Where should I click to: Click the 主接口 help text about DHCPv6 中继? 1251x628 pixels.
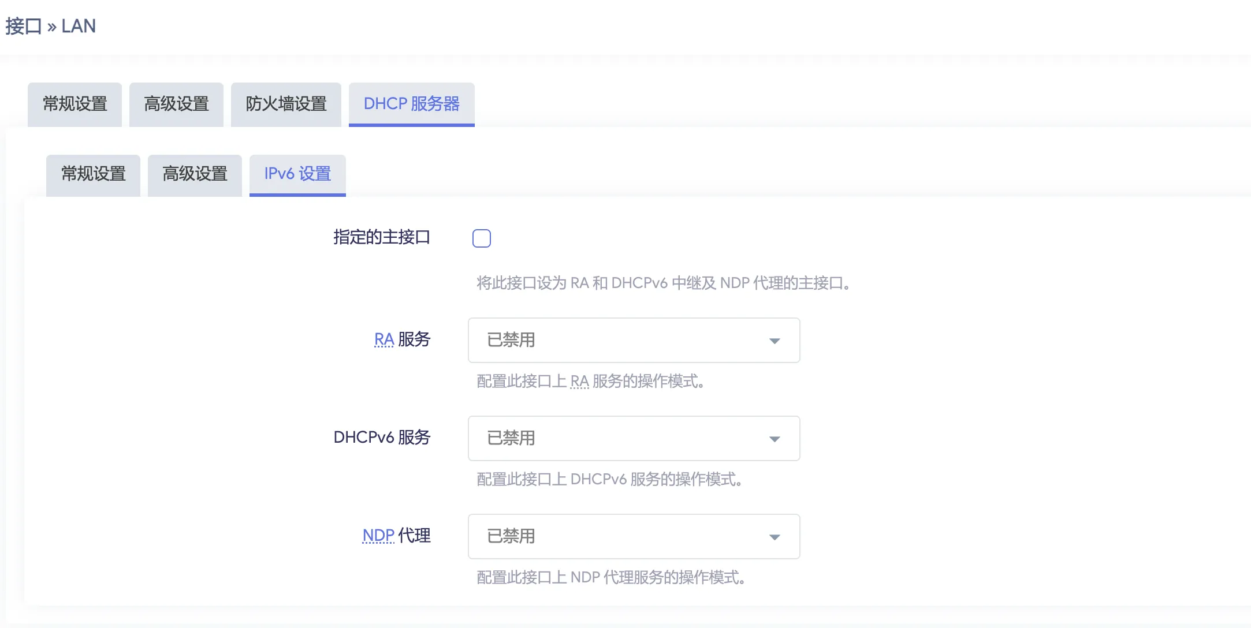[663, 283]
